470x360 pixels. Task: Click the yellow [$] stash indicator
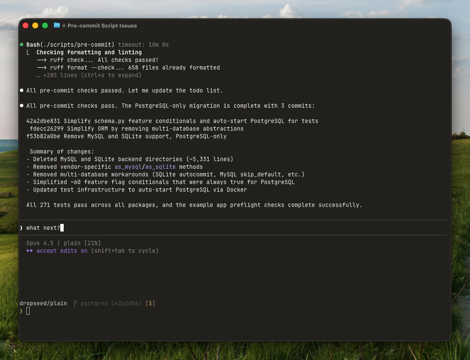150,303
